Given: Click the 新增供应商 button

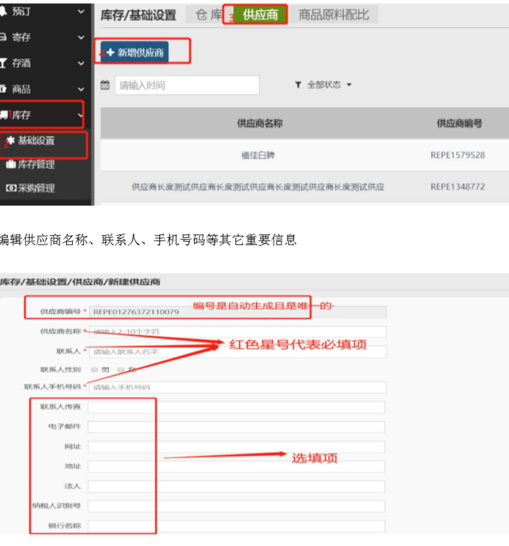Looking at the screenshot, I should 134,52.
